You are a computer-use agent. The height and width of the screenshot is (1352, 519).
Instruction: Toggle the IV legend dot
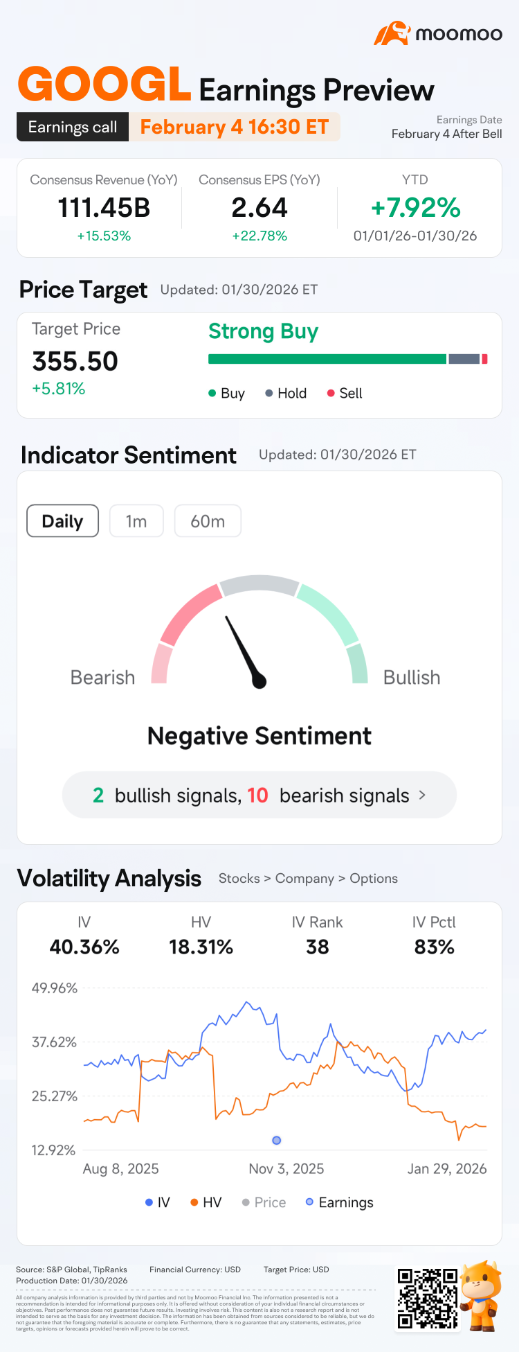pos(149,1202)
